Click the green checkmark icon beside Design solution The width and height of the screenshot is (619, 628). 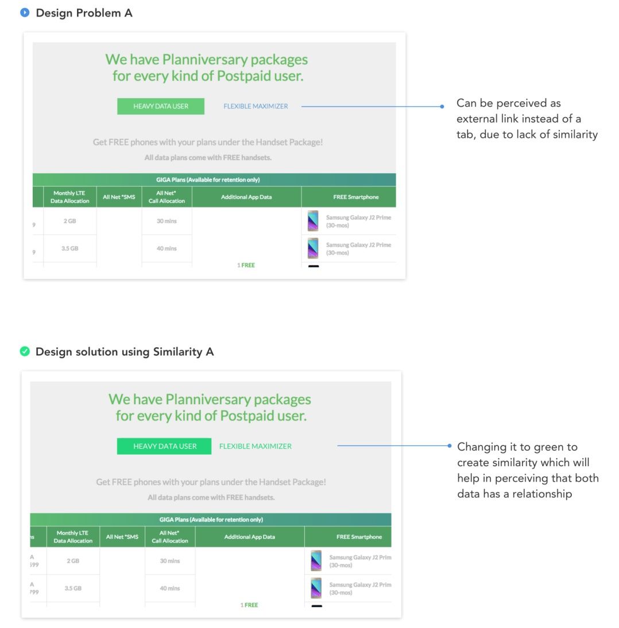(x=25, y=351)
